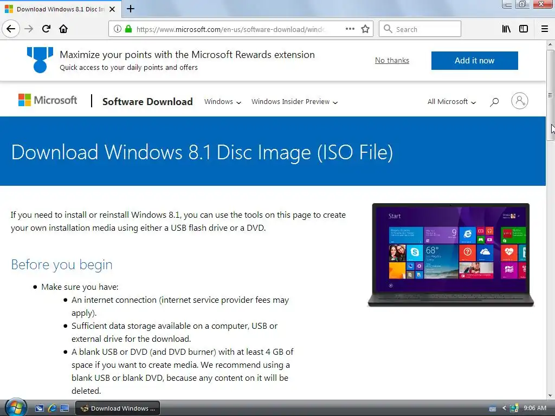Click the Add it now button
555x416 pixels.
[x=474, y=61]
